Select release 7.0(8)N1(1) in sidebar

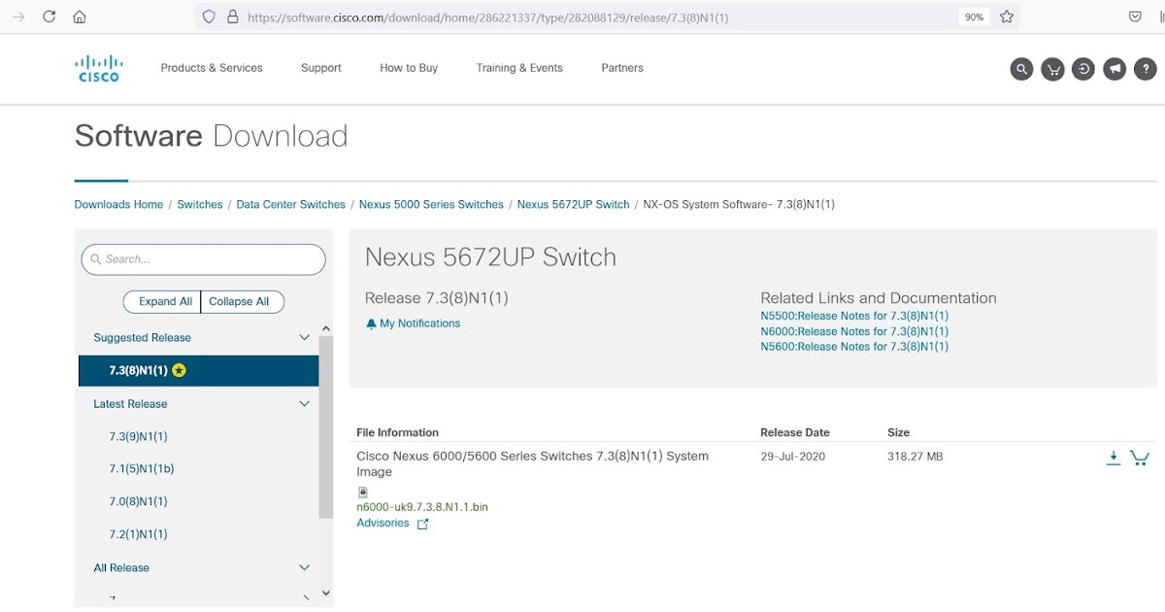pyautogui.click(x=138, y=501)
